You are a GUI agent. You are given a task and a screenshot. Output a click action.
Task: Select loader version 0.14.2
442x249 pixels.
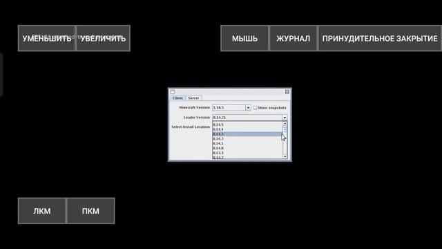(x=247, y=139)
